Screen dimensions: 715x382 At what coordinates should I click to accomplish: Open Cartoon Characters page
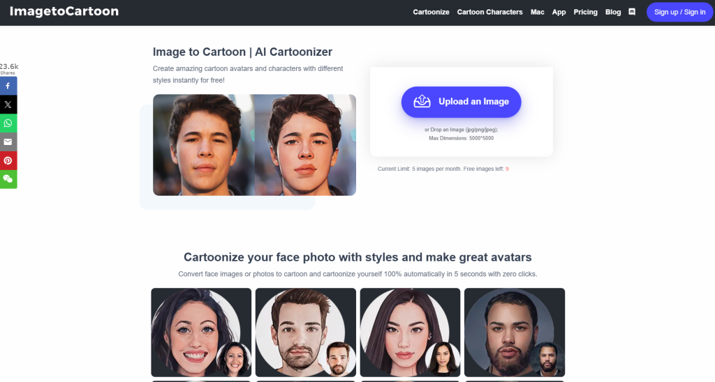click(489, 13)
